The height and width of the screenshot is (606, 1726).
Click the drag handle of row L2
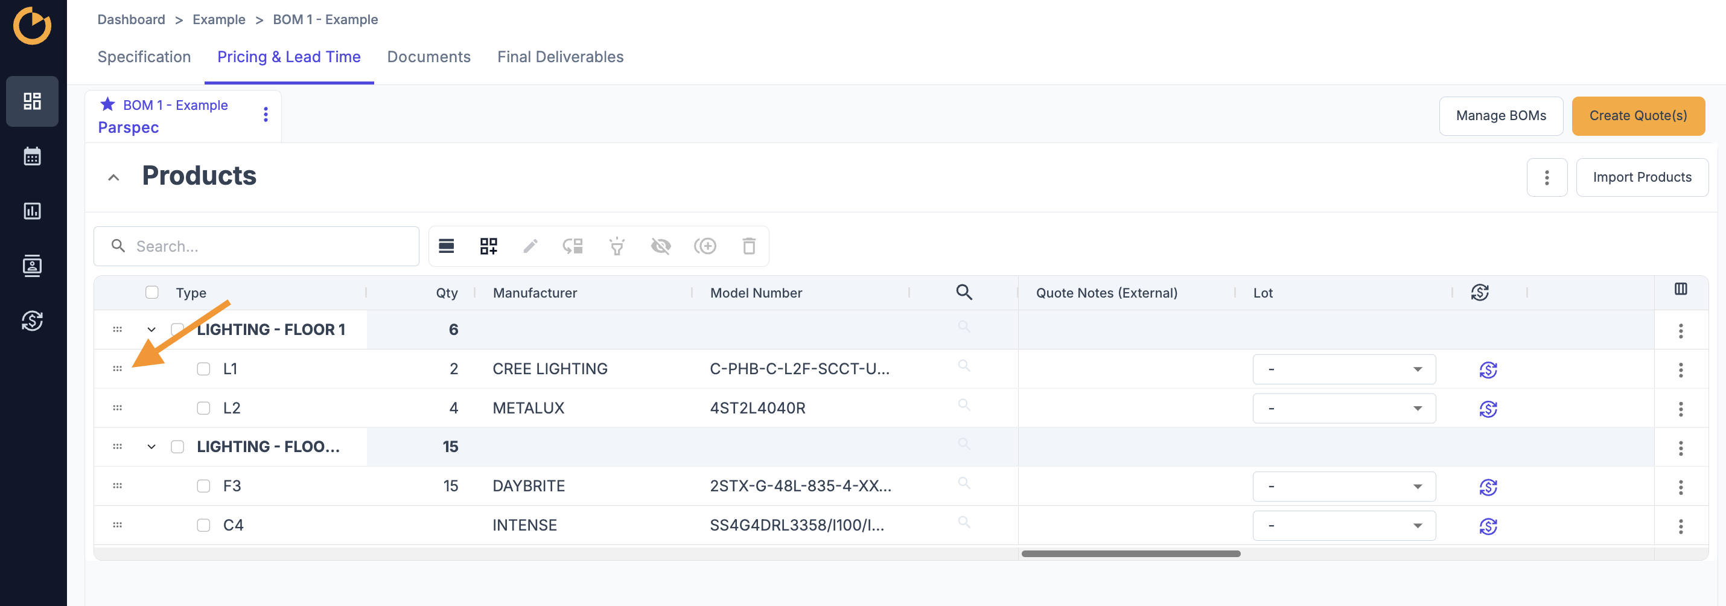click(117, 407)
